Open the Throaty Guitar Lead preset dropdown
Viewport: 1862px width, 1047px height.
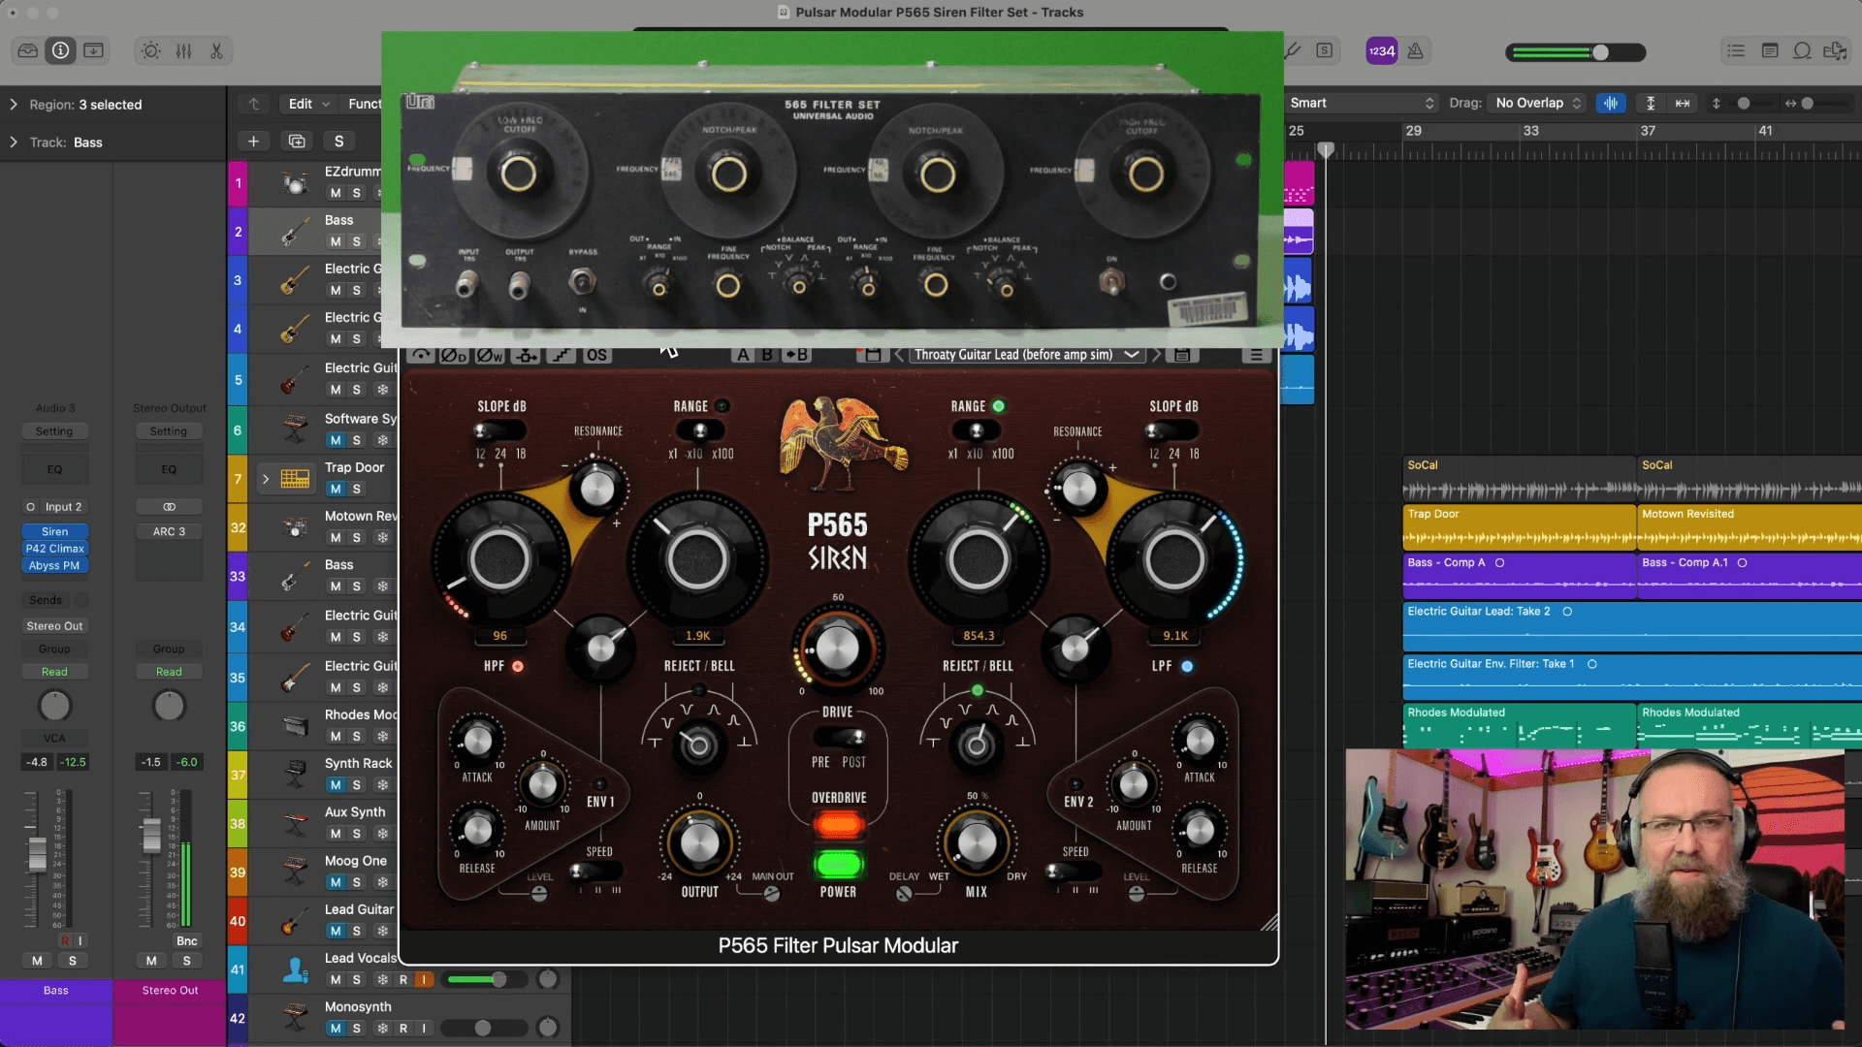coord(1026,355)
